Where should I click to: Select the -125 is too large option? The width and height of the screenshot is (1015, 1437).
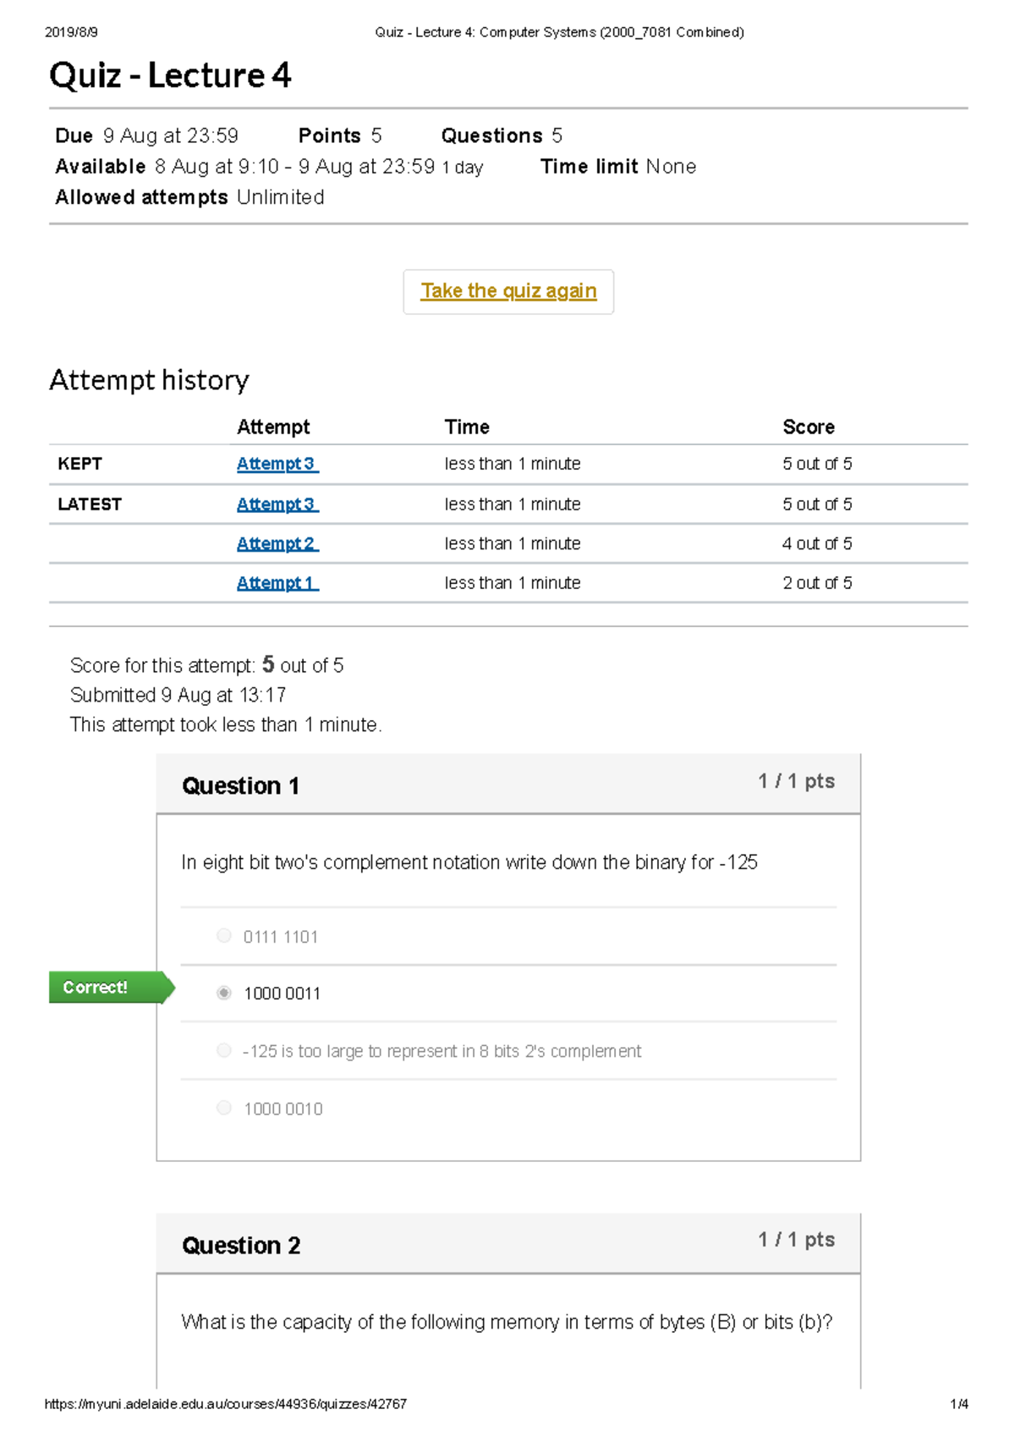coord(224,1050)
